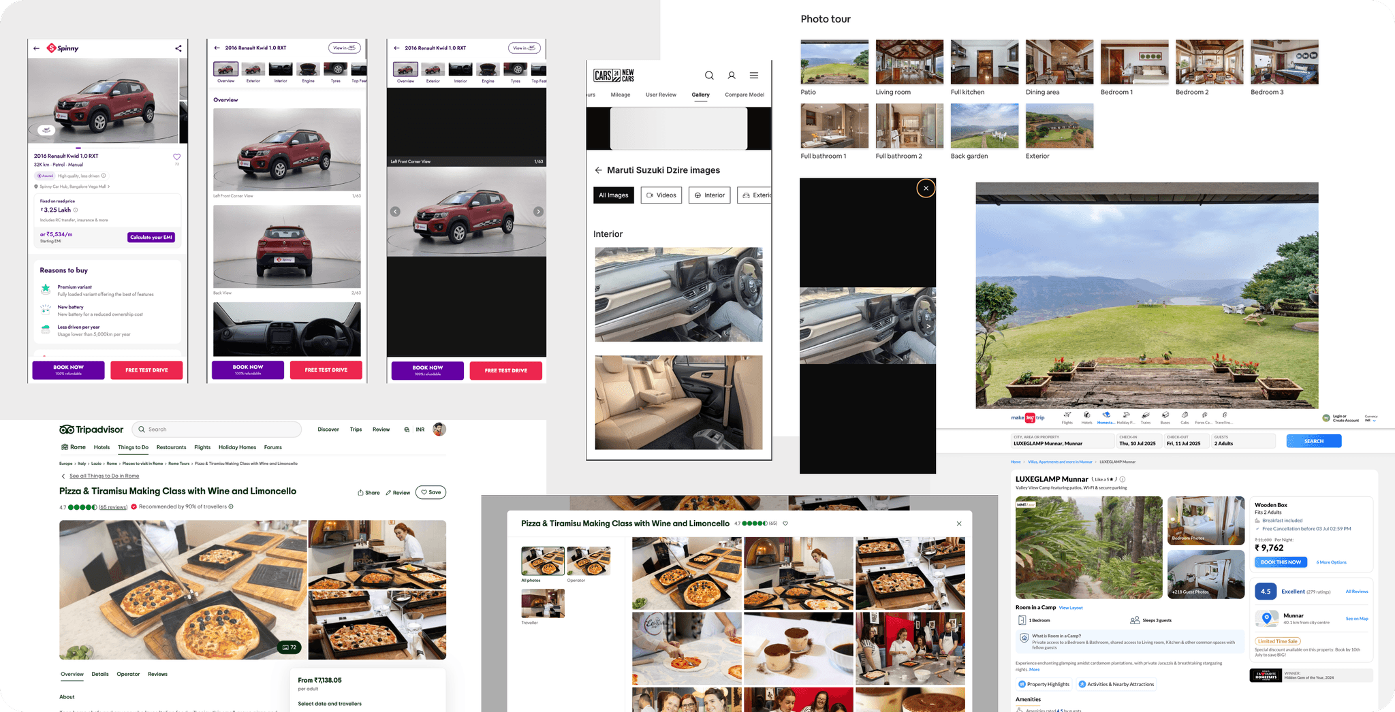Screen dimensions: 1395x712
Task: Click the info icon beside ₹3.25 Lakh
Action: [x=76, y=210]
